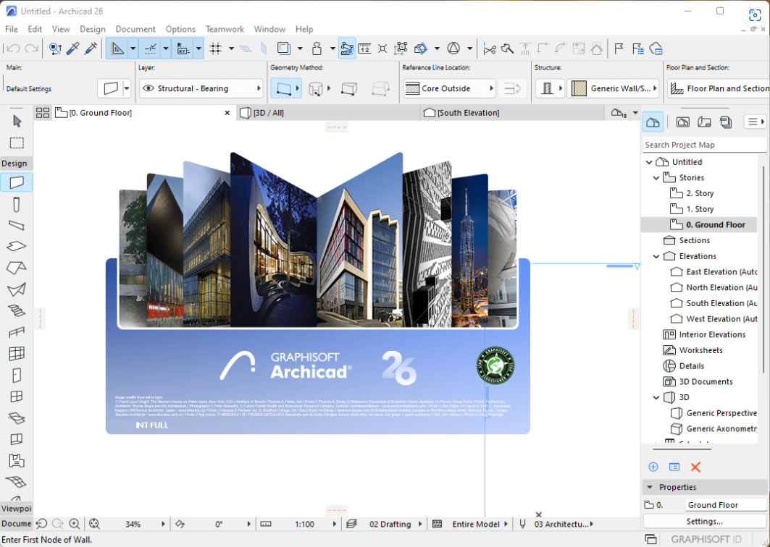
Task: Select the Arrow selection tool
Action: pyautogui.click(x=17, y=121)
